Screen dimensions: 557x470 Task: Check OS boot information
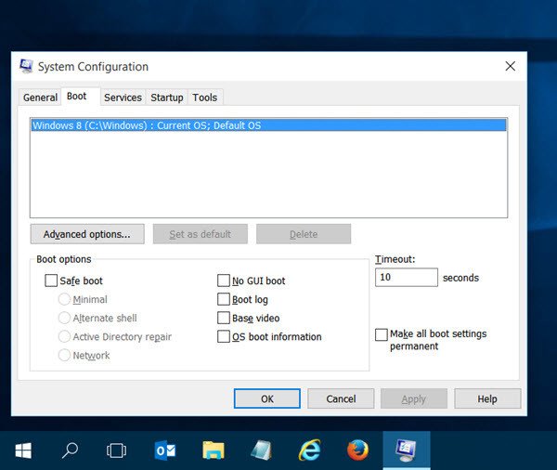click(224, 336)
